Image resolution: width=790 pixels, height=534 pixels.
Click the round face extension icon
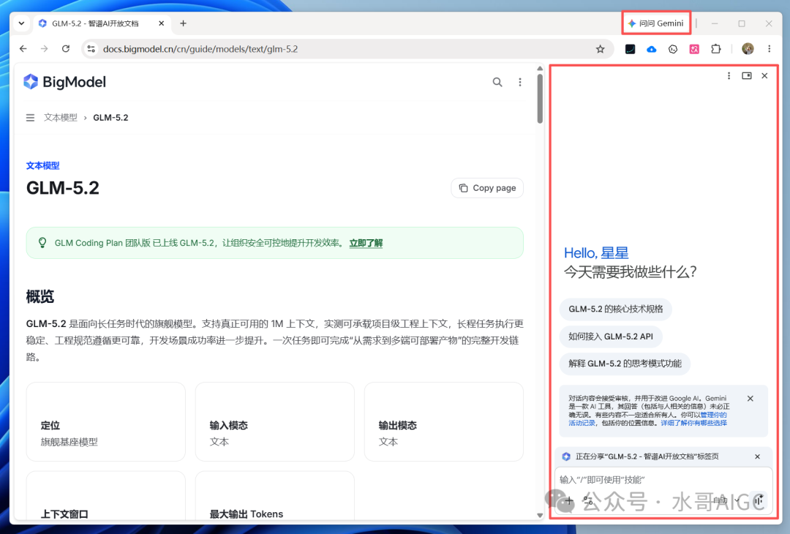pos(673,49)
